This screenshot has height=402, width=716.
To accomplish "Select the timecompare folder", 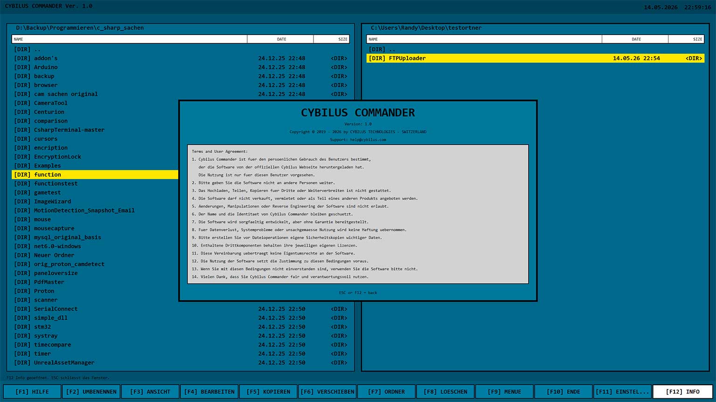I will [181, 345].
